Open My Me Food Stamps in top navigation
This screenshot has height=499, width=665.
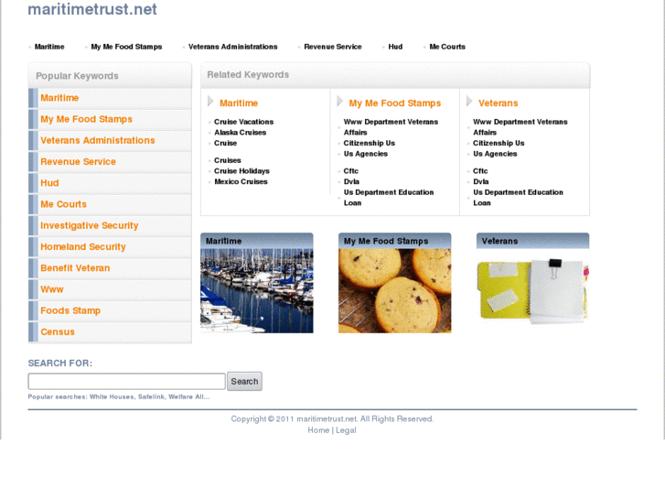click(x=126, y=47)
